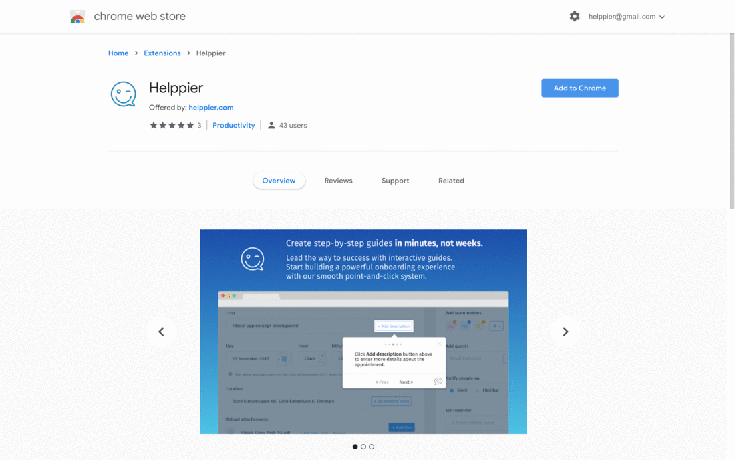Advance to next screenshot with right arrow
735x460 pixels.
click(565, 332)
